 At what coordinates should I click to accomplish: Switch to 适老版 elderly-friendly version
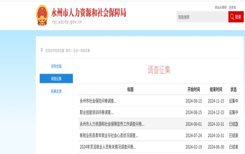232,7
